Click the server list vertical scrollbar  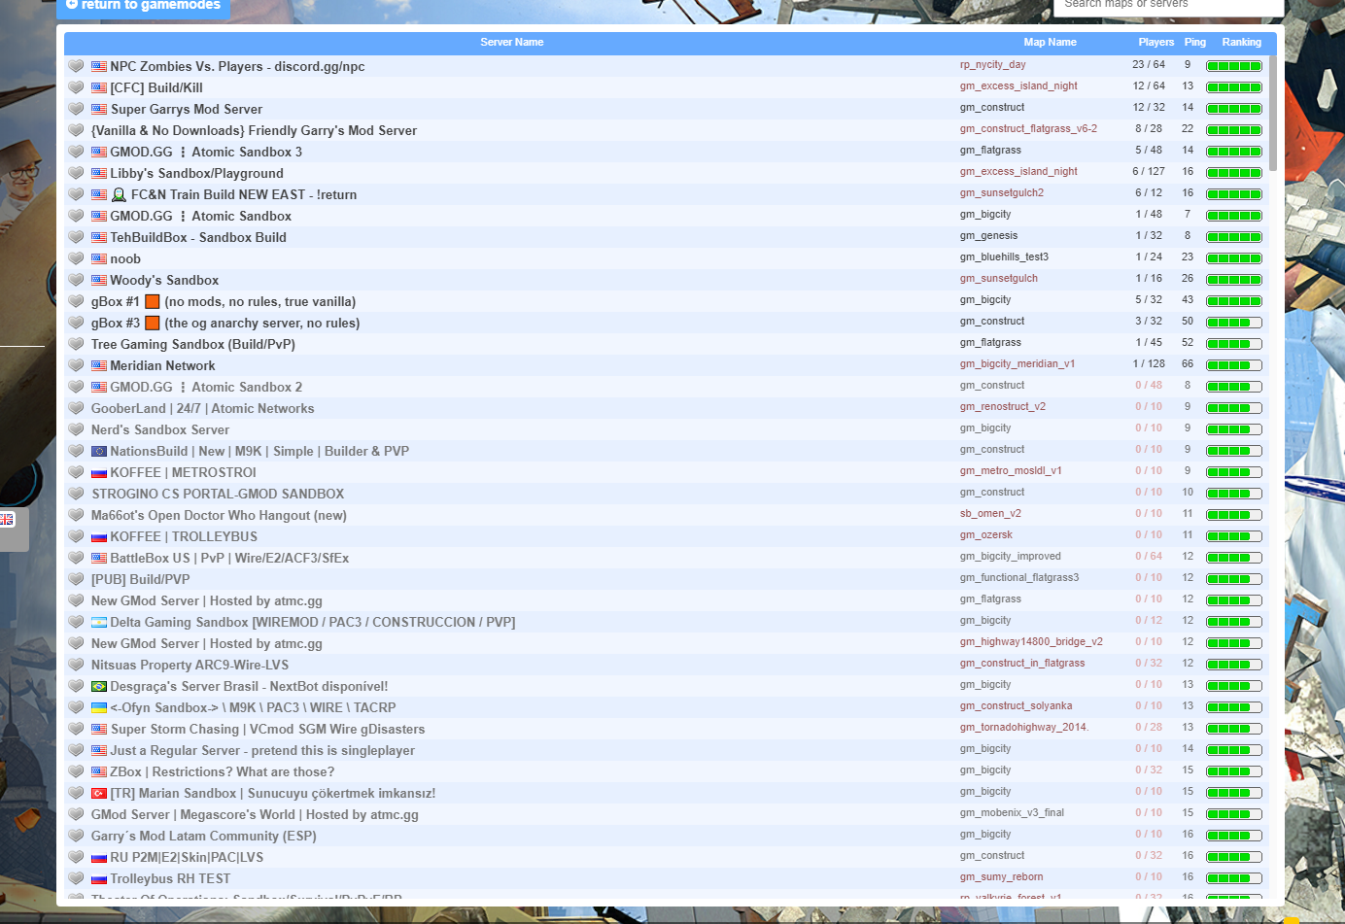1273,113
